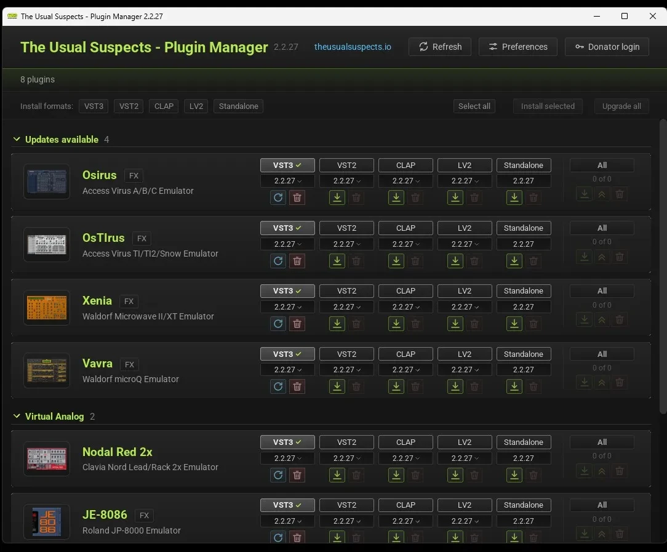Download the Osirus VST2 format
The height and width of the screenshot is (552, 667).
(x=337, y=198)
